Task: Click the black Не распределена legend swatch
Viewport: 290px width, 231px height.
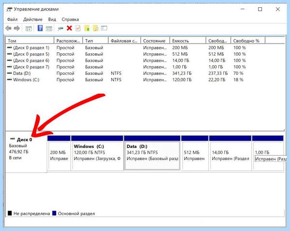Action: tap(10, 213)
